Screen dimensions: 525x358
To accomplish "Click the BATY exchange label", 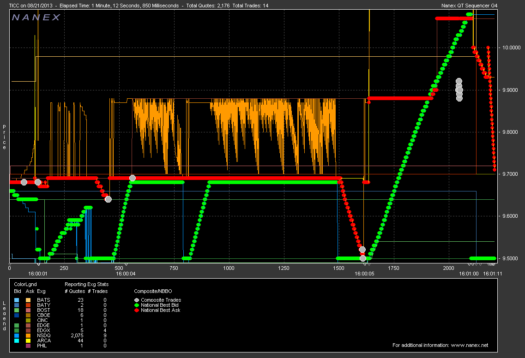I will 43,305.
